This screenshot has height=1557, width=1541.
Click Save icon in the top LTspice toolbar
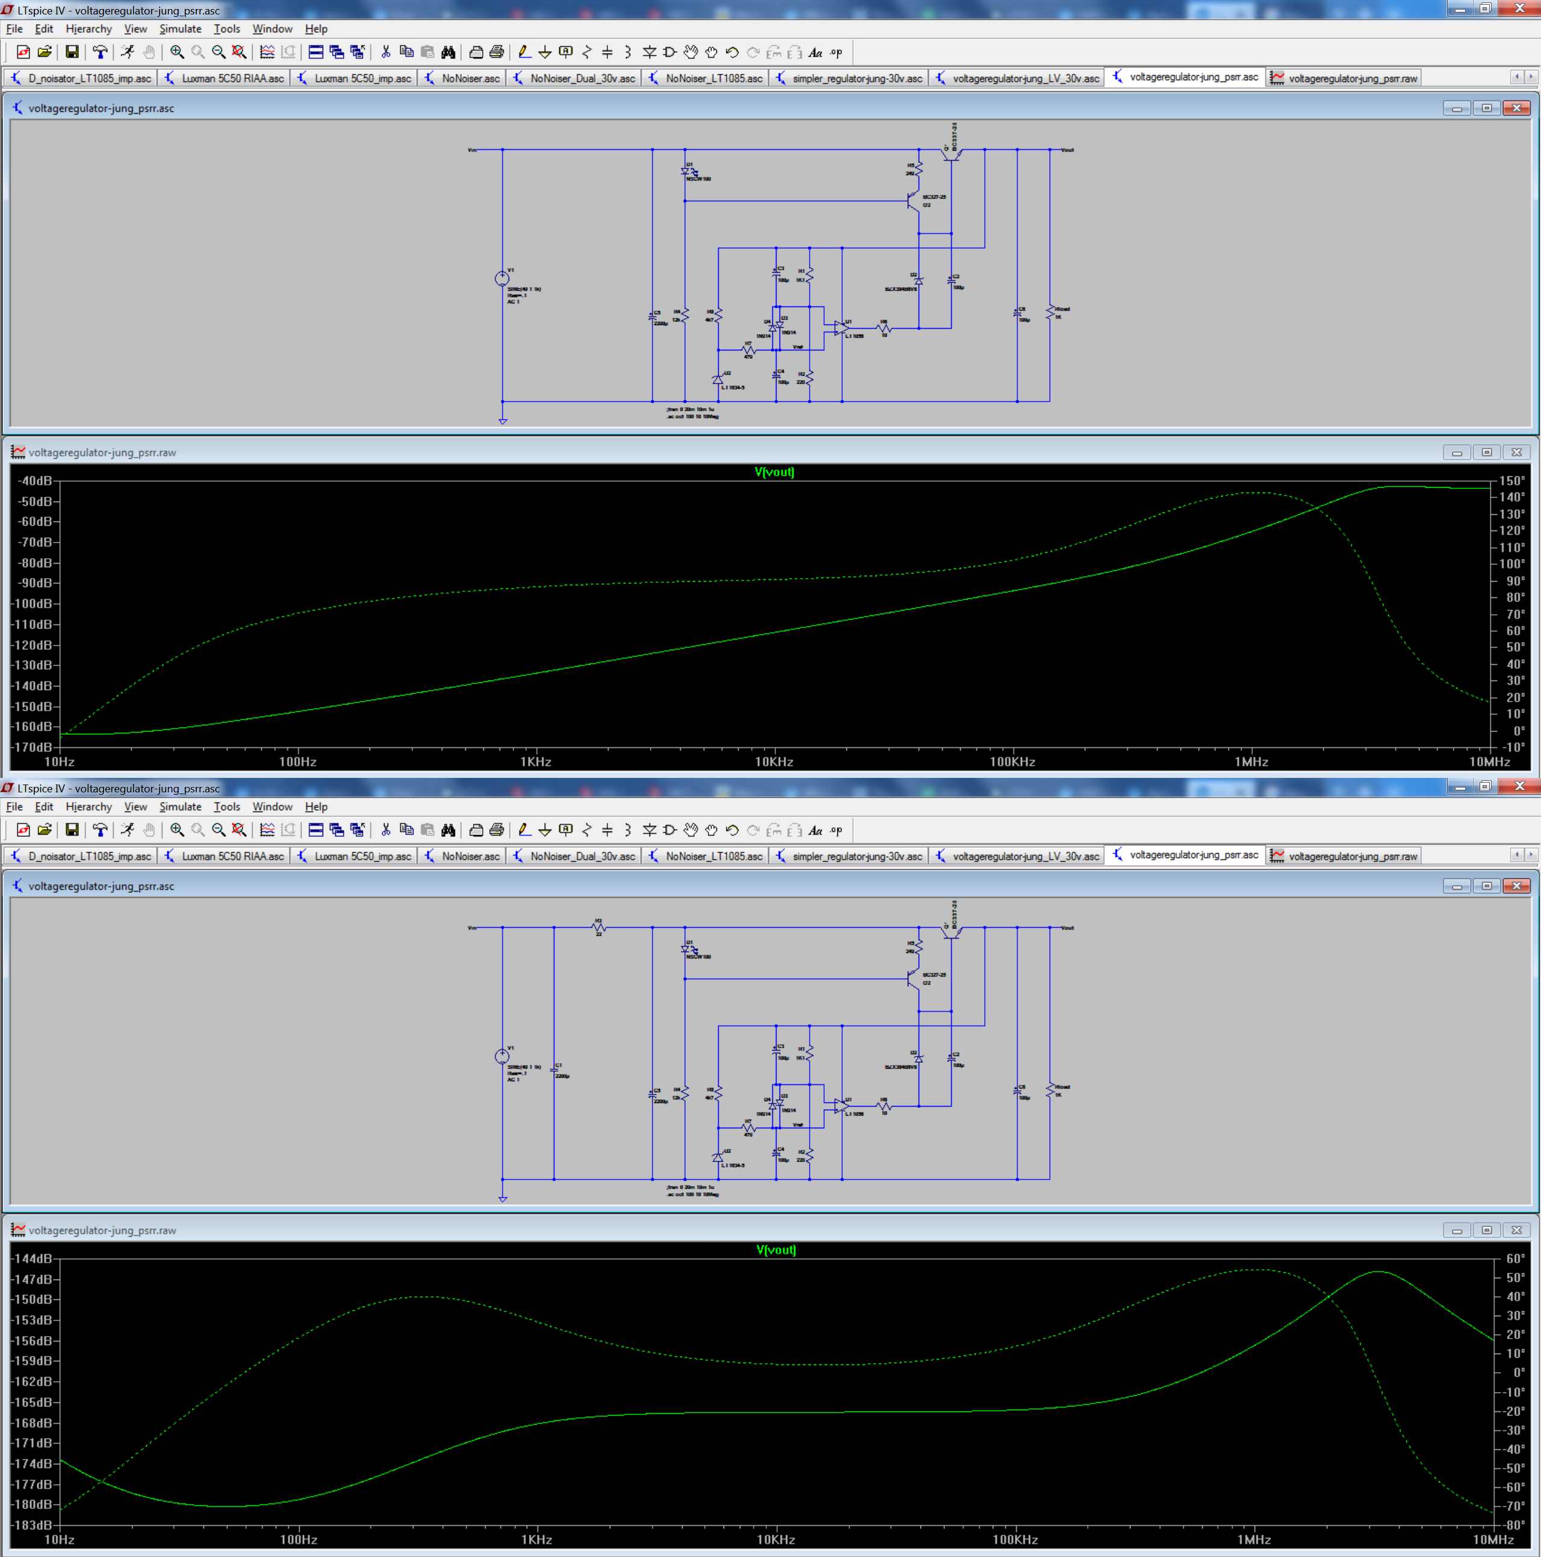[x=72, y=52]
